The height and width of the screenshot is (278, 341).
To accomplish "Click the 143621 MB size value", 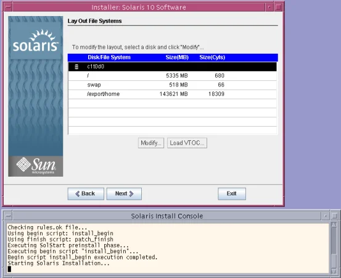I will [x=173, y=94].
